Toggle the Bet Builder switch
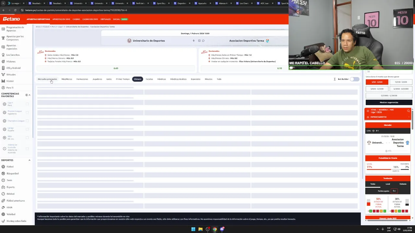This screenshot has height=233, width=415. [x=355, y=79]
